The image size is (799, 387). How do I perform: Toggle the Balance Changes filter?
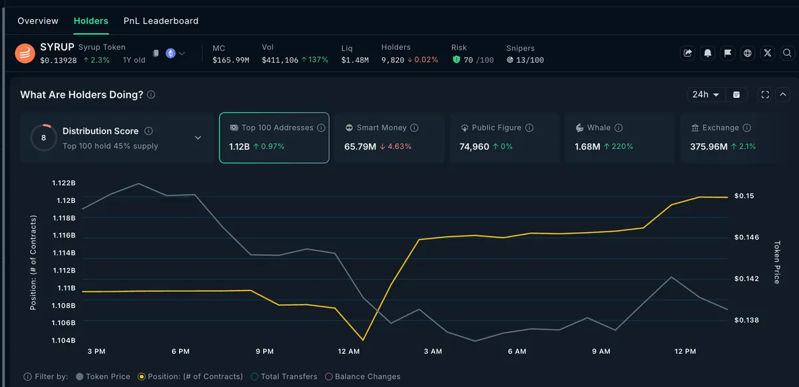pyautogui.click(x=362, y=376)
